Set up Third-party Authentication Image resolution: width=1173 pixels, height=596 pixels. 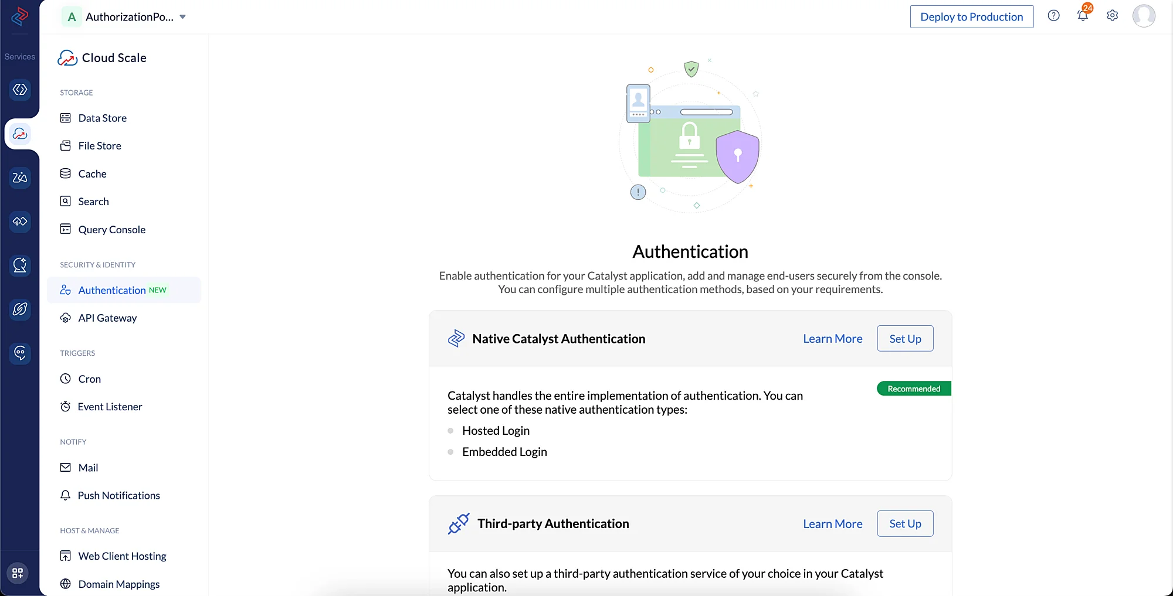pyautogui.click(x=904, y=524)
